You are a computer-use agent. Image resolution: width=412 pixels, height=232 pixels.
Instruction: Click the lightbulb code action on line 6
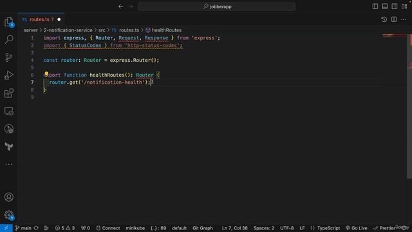[46, 74]
